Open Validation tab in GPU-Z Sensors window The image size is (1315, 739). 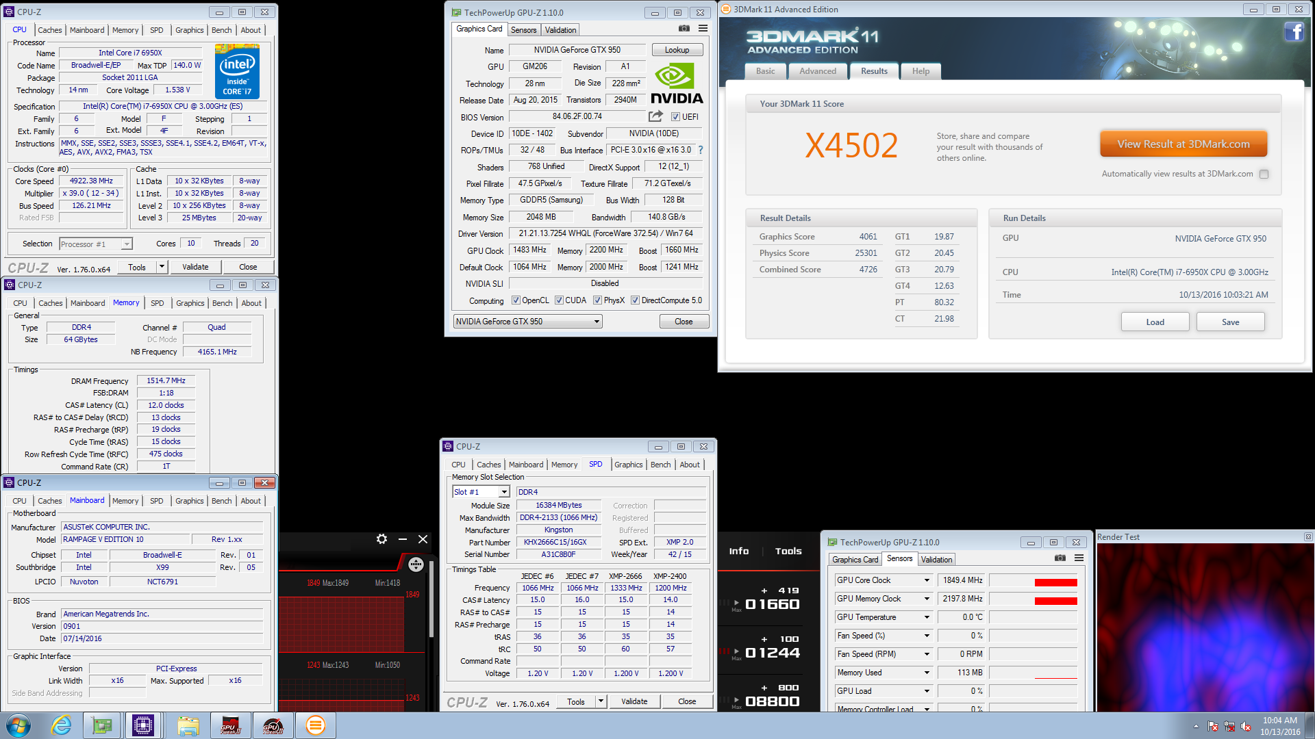[936, 560]
